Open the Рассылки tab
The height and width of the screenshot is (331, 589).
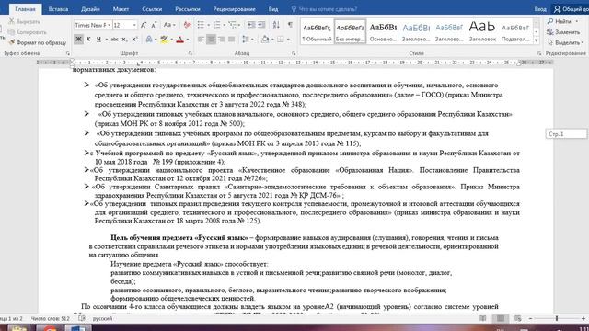pos(188,9)
